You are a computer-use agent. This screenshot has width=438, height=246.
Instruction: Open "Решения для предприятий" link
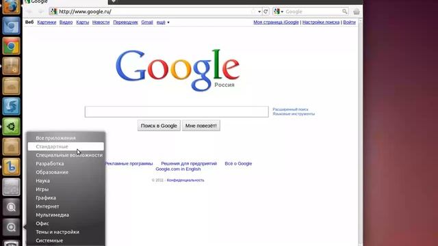189,164
